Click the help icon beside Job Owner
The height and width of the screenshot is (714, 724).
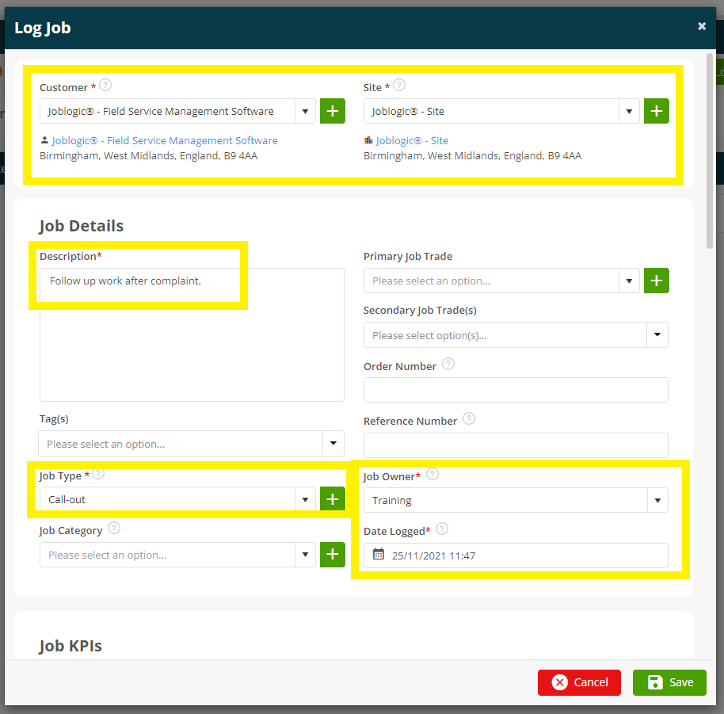click(432, 475)
